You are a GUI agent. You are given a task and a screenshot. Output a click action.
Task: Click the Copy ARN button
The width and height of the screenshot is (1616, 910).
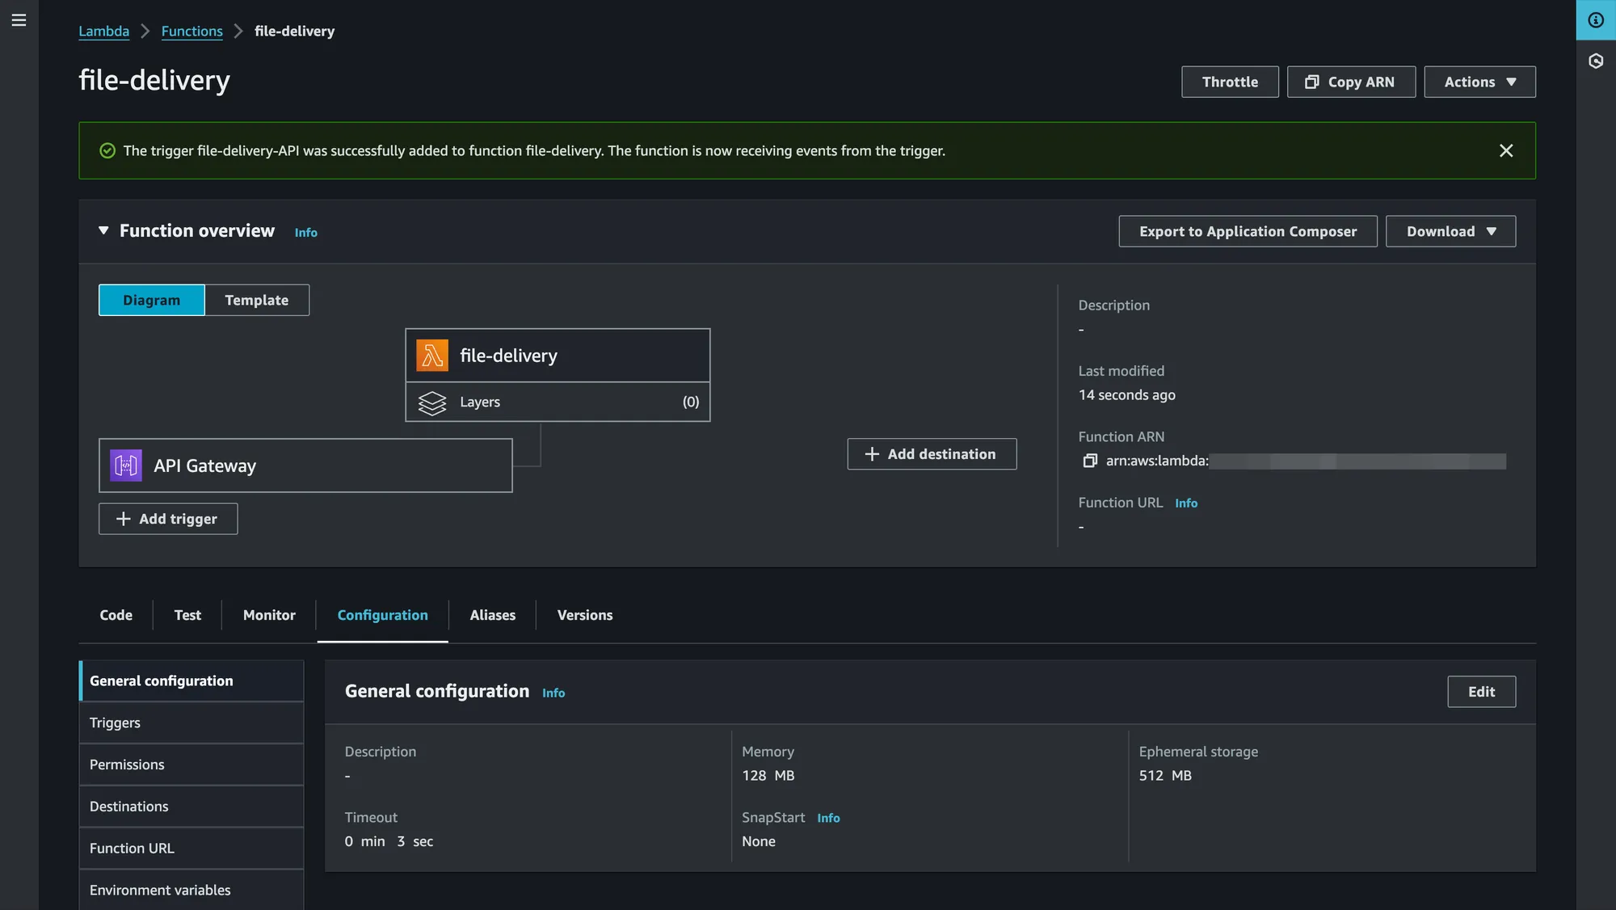1351,82
